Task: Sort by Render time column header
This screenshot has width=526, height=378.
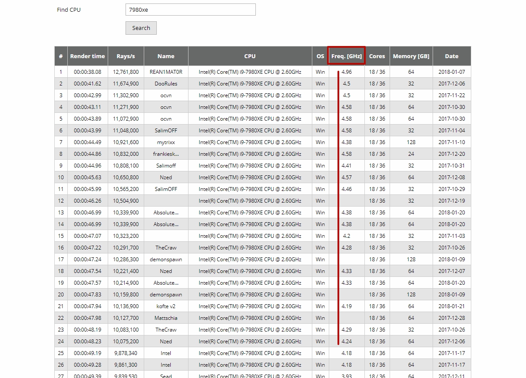Action: point(87,56)
